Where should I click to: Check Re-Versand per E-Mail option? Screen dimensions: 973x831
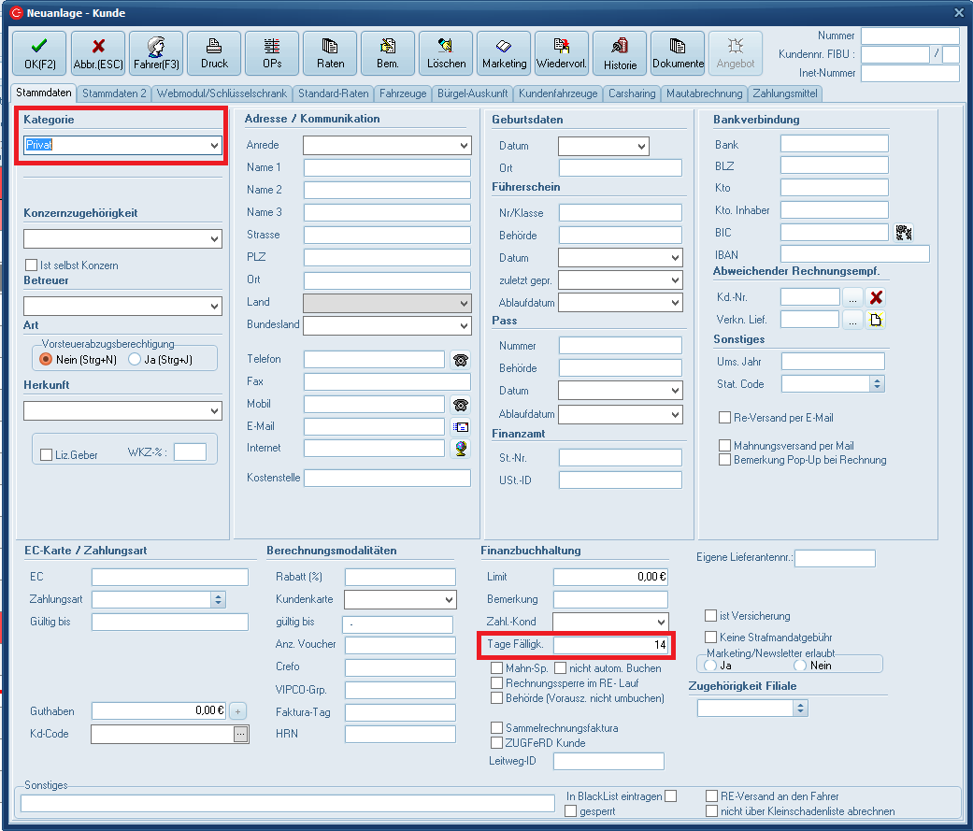(724, 418)
